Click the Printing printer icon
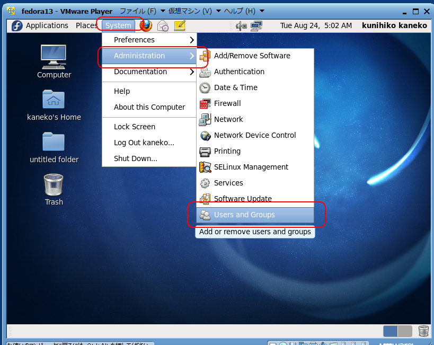This screenshot has height=345, width=434. tap(205, 152)
